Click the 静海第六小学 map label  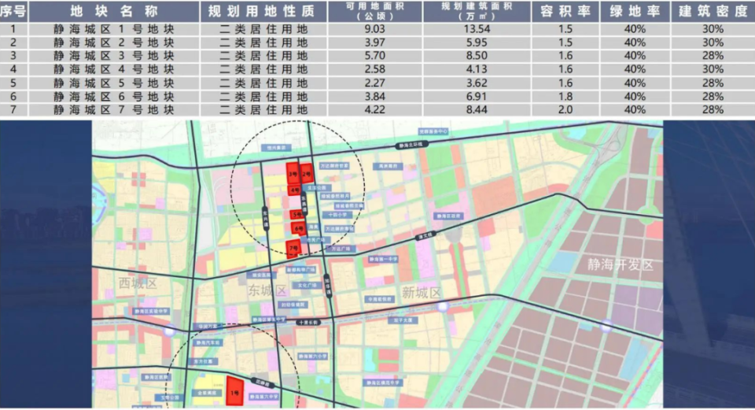click(312, 356)
